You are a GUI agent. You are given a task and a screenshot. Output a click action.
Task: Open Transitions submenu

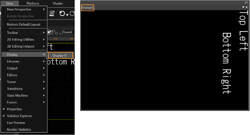coord(24,89)
